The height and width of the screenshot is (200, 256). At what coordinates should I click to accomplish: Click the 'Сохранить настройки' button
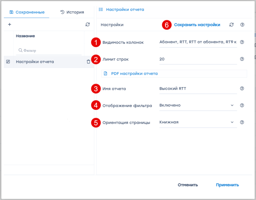(x=197, y=25)
